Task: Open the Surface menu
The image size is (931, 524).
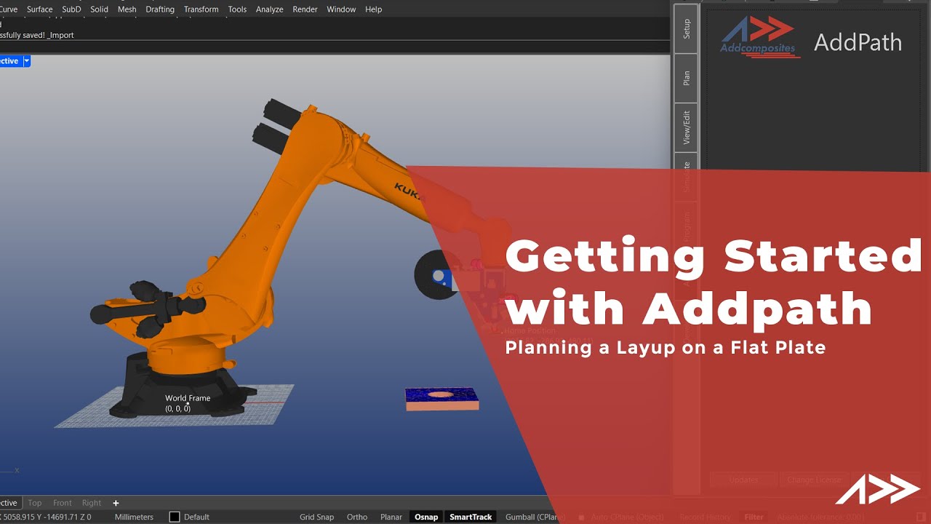Action: tap(40, 9)
